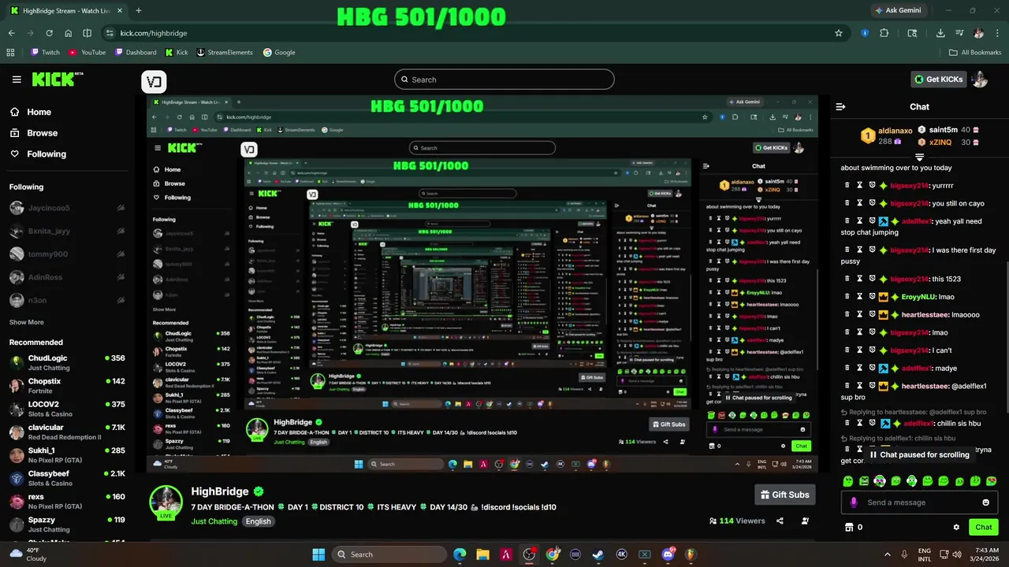The image size is (1009, 567).
Task: Open the Twitch bookmark
Action: tap(45, 52)
